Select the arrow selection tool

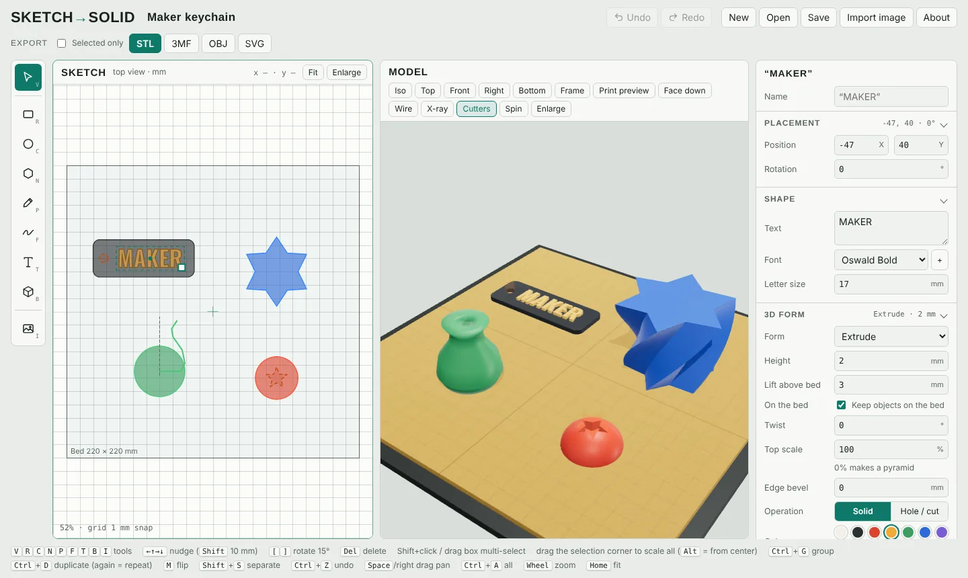click(x=28, y=77)
